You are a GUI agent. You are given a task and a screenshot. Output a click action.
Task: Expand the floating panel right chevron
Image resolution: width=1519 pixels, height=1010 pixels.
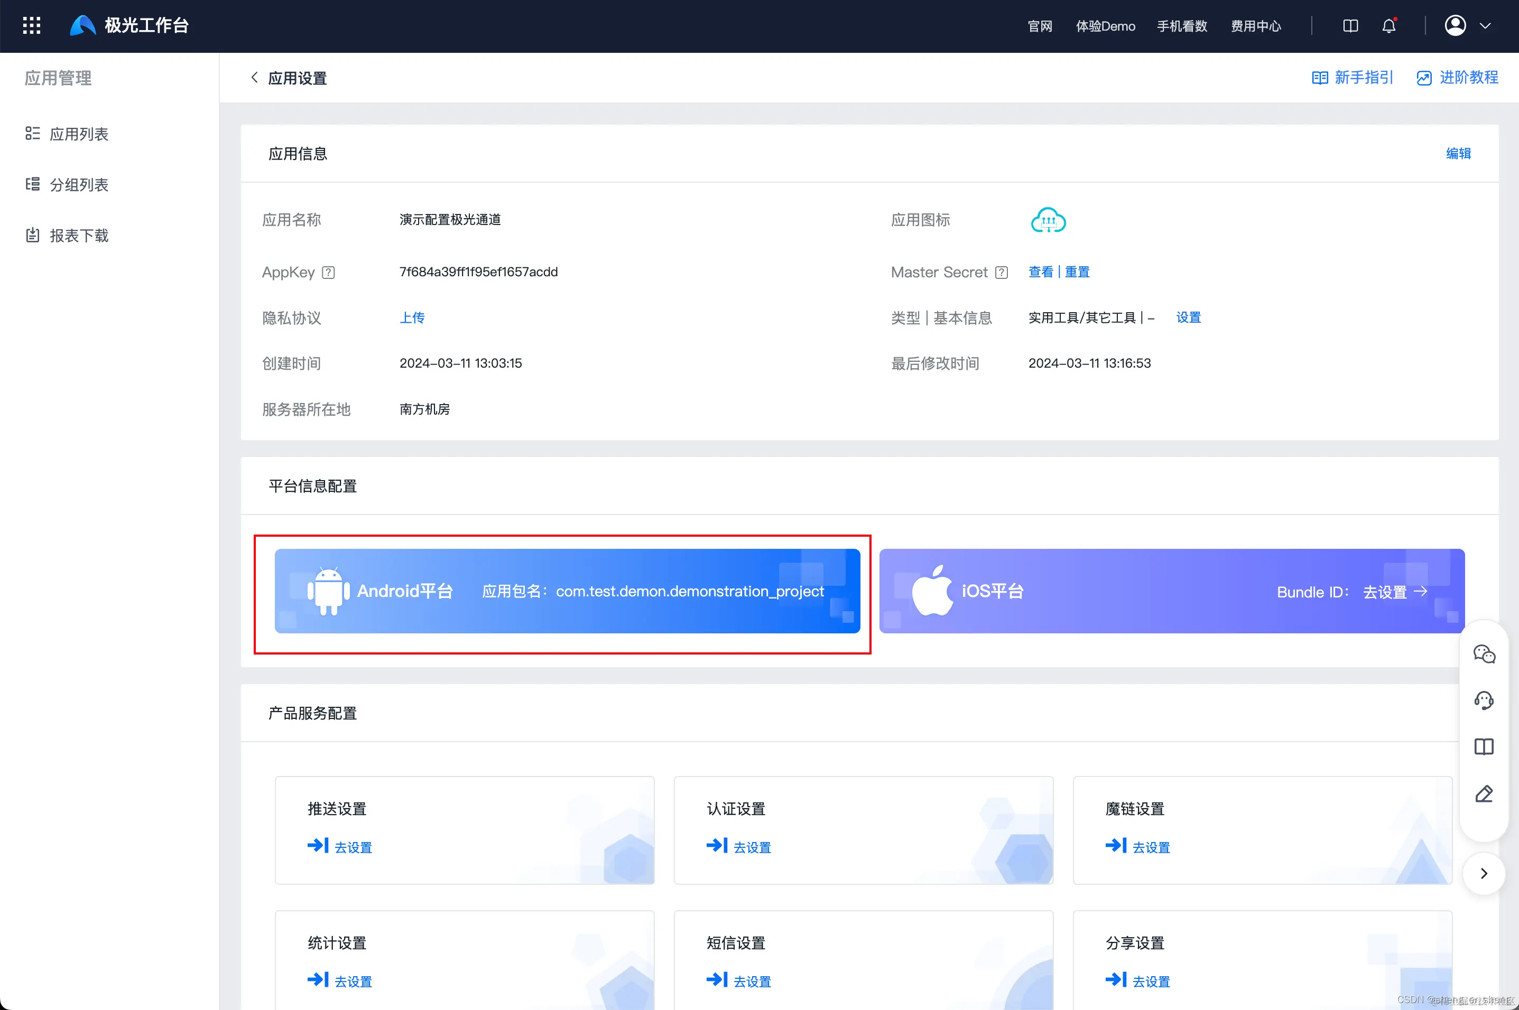click(x=1484, y=873)
